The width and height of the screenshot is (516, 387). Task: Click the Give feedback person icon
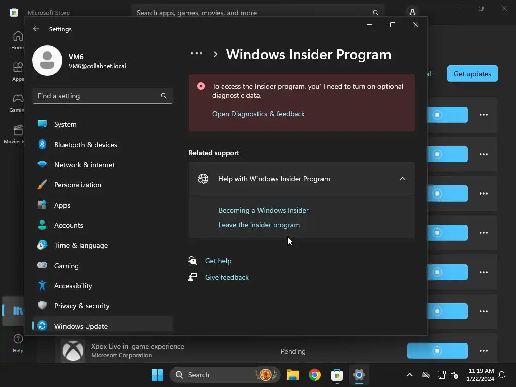(x=192, y=277)
